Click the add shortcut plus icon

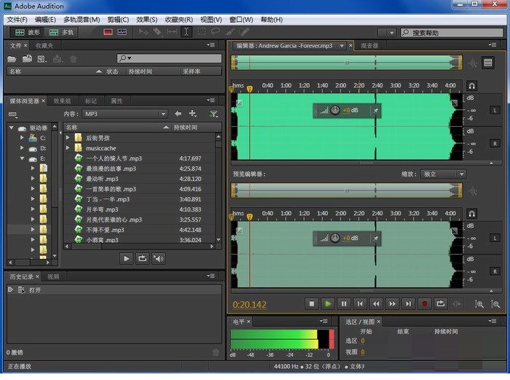[193, 113]
